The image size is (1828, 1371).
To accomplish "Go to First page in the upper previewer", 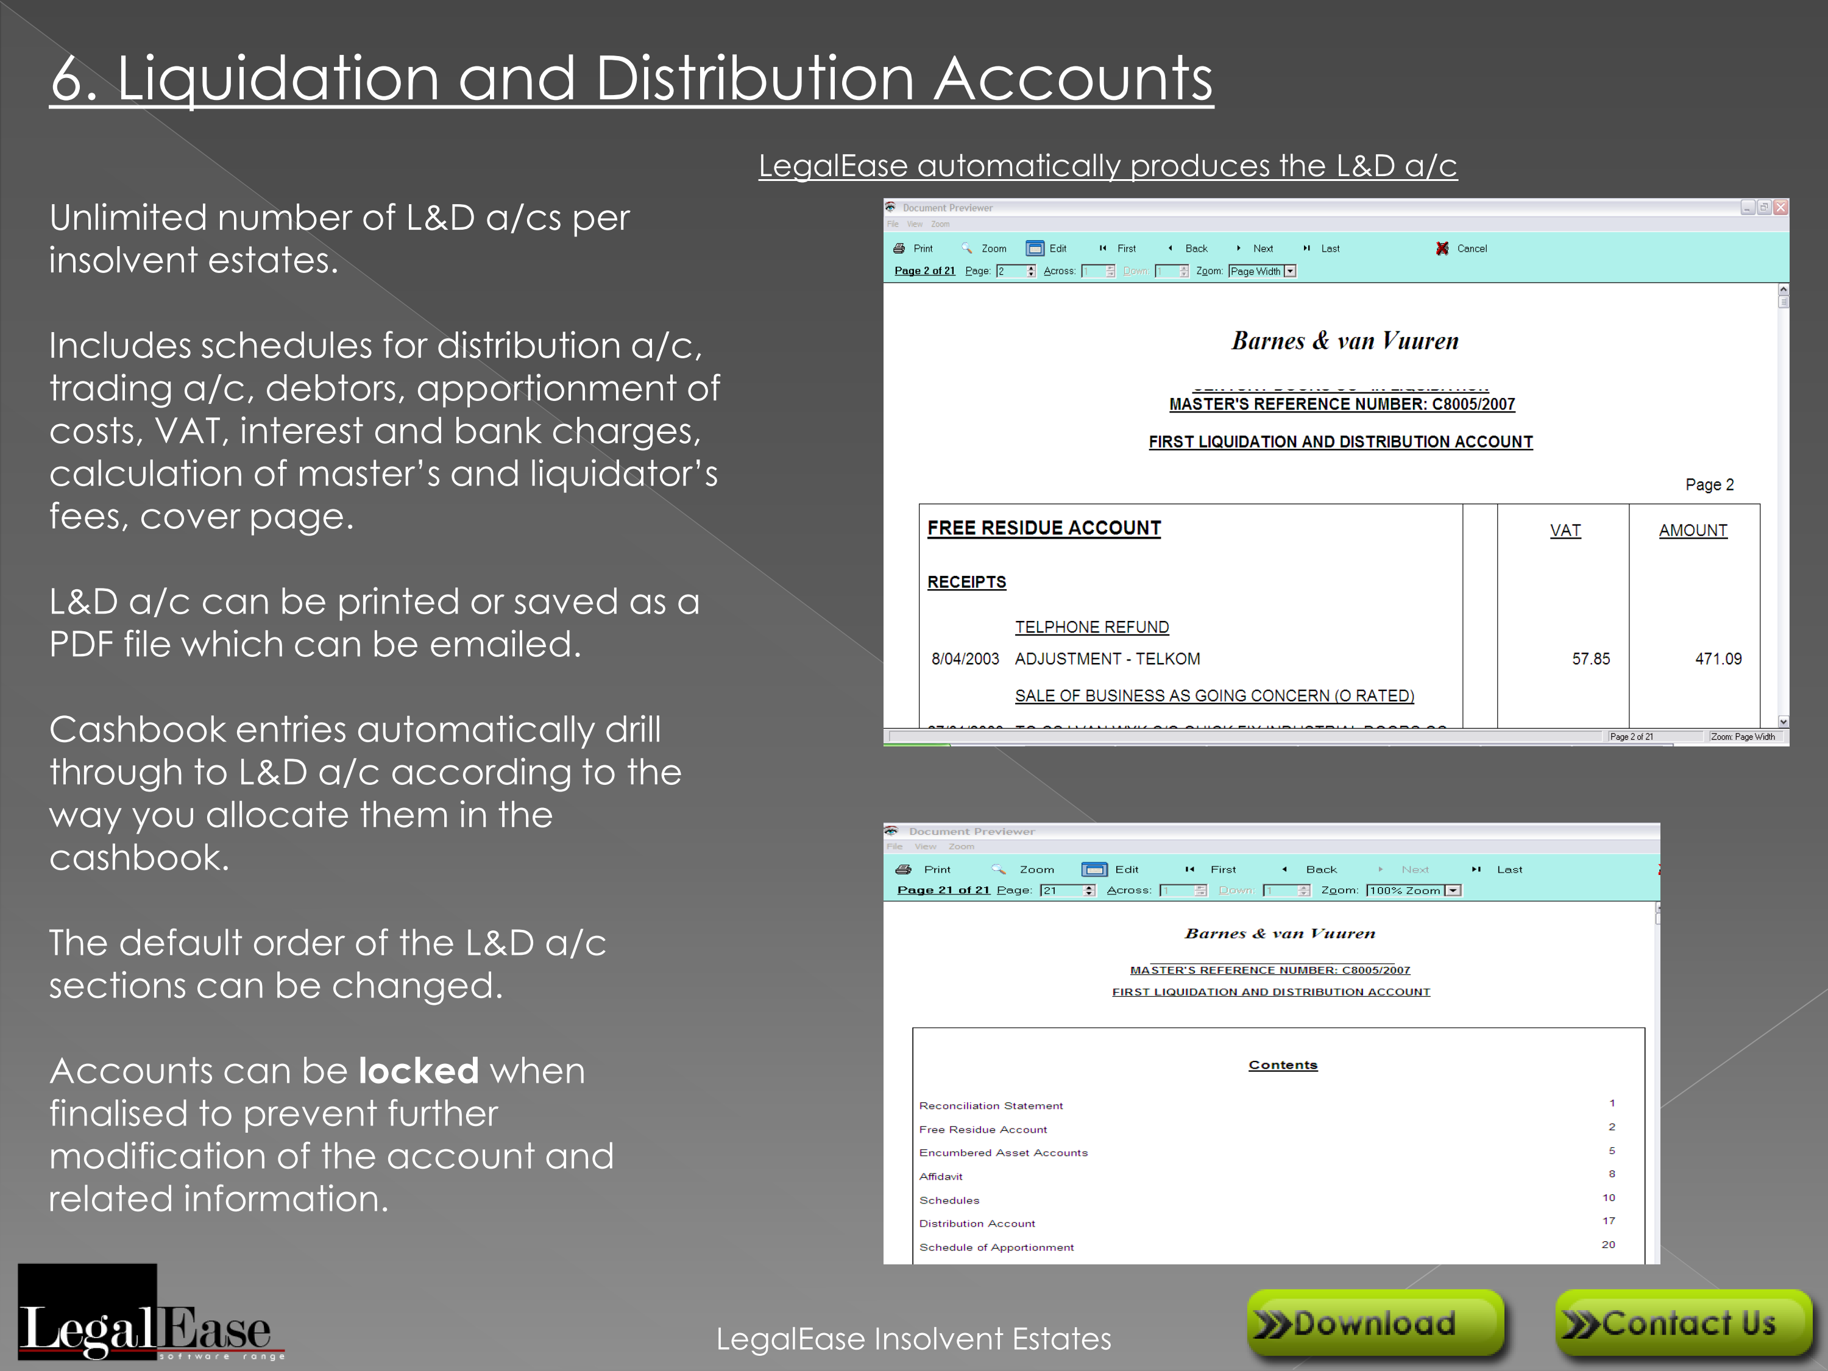I will coord(1102,248).
